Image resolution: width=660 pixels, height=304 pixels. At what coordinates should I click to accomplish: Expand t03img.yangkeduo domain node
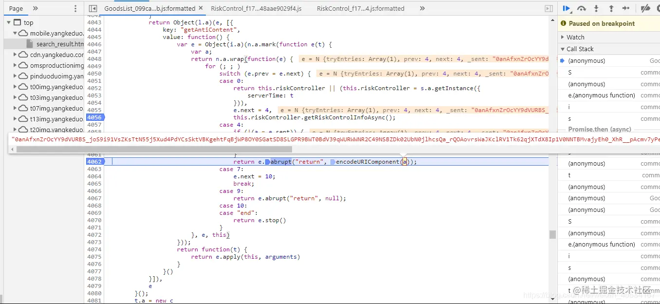pyautogui.click(x=15, y=97)
